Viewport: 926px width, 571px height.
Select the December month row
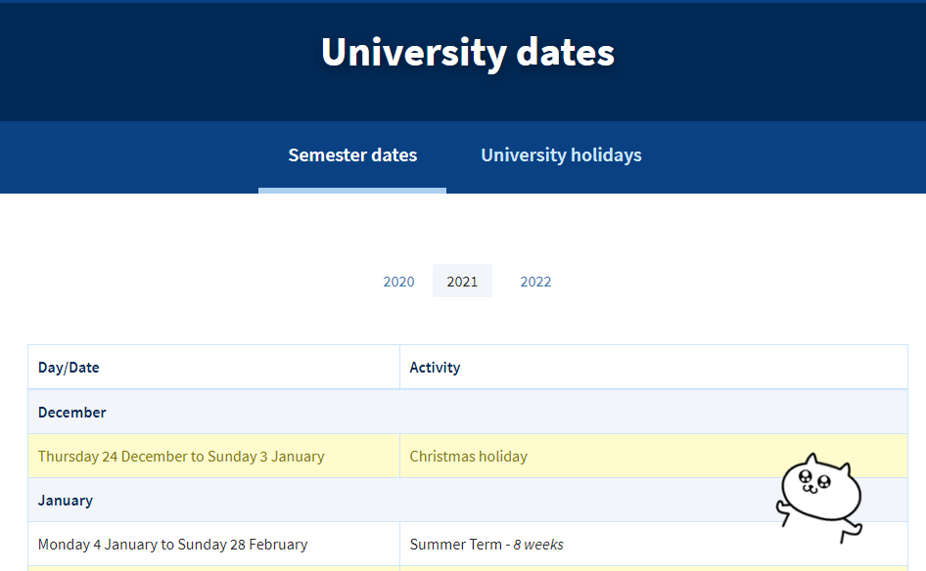[x=72, y=413]
